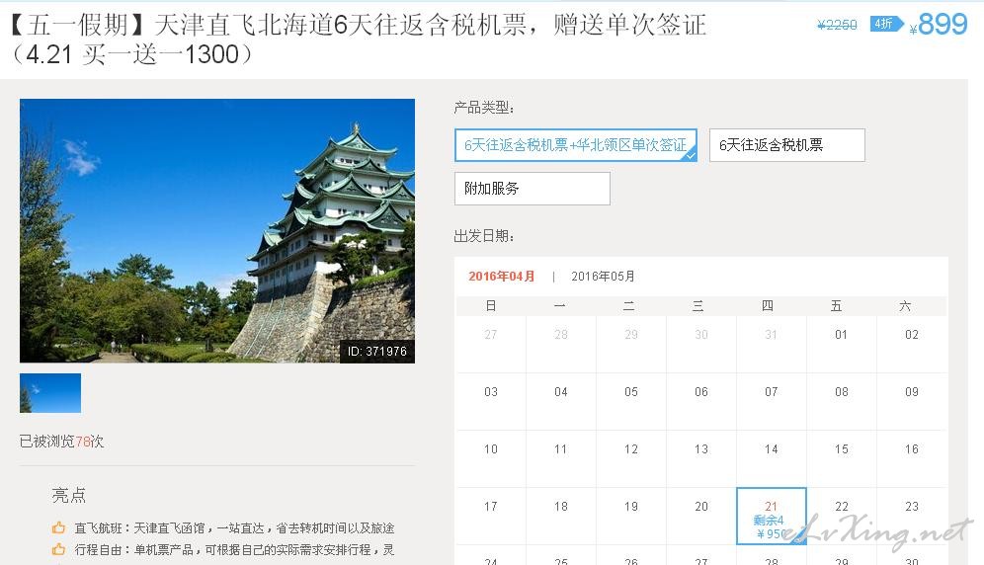Click greyed-out date 31 of previous month
Viewport: 984px width, 565px height.
pyautogui.click(x=772, y=335)
